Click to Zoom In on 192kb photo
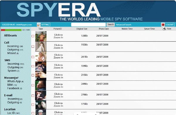Screen dimensions: 176x115 tap(58, 46)
